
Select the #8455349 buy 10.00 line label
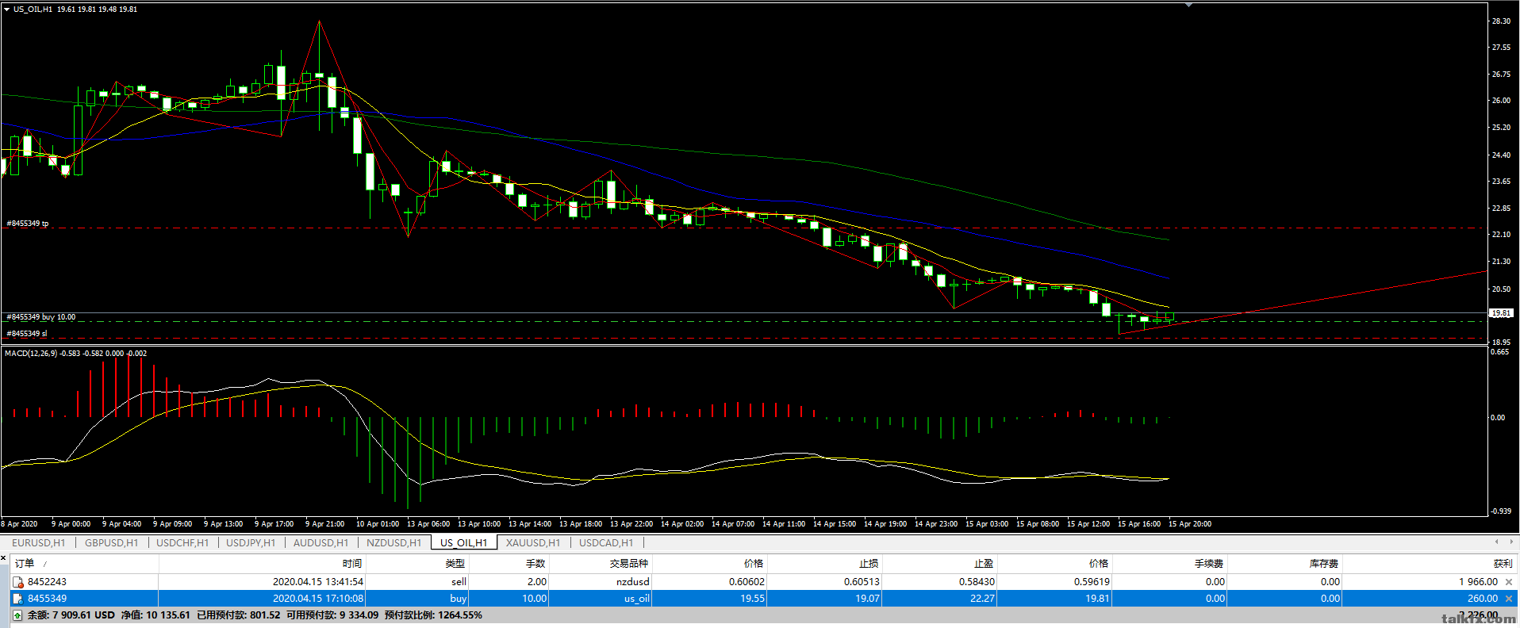point(41,317)
